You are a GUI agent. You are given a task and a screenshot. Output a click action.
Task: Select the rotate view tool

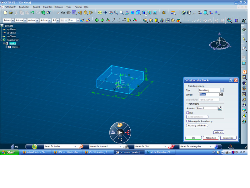(111, 13)
